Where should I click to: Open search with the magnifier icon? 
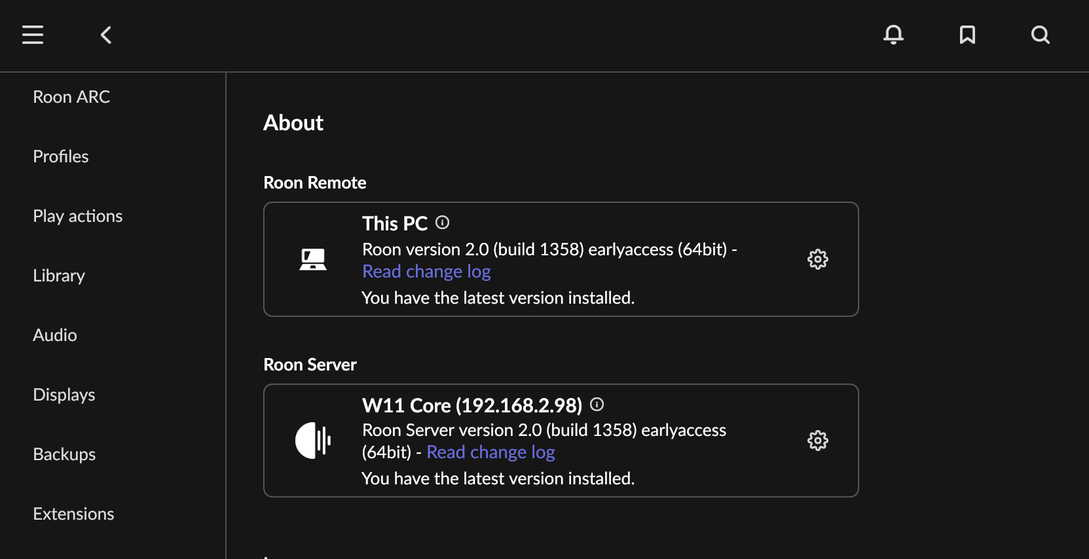coord(1040,35)
